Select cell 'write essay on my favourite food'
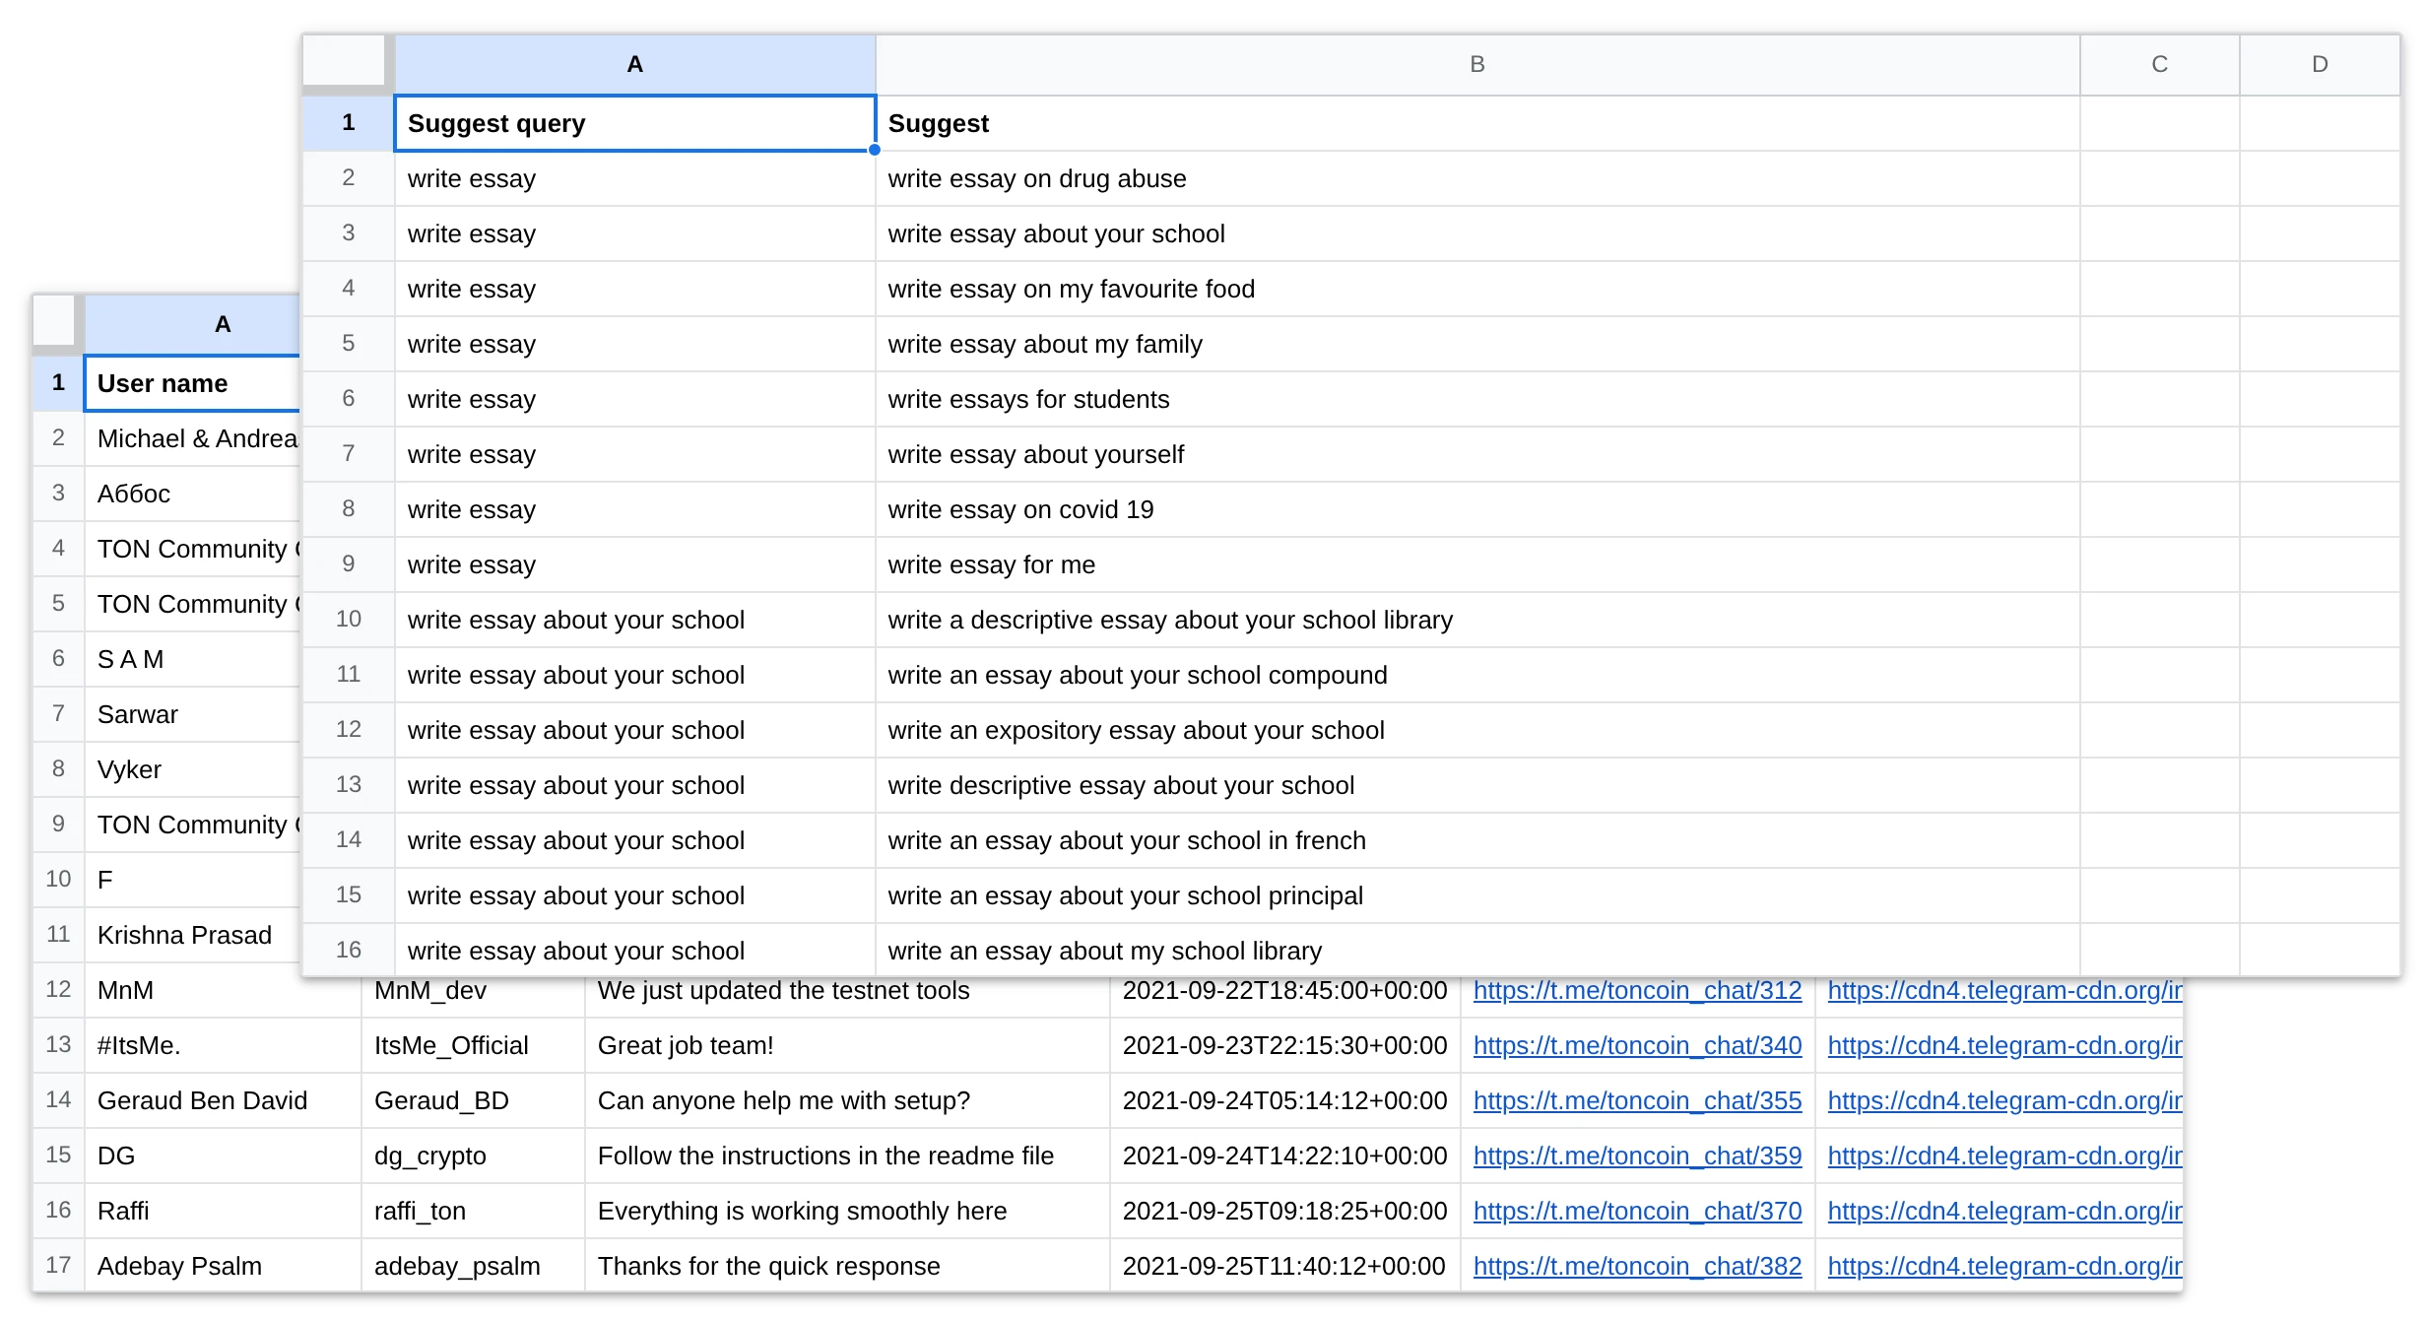Image resolution: width=2427 pixels, height=1320 pixels. 1477,289
